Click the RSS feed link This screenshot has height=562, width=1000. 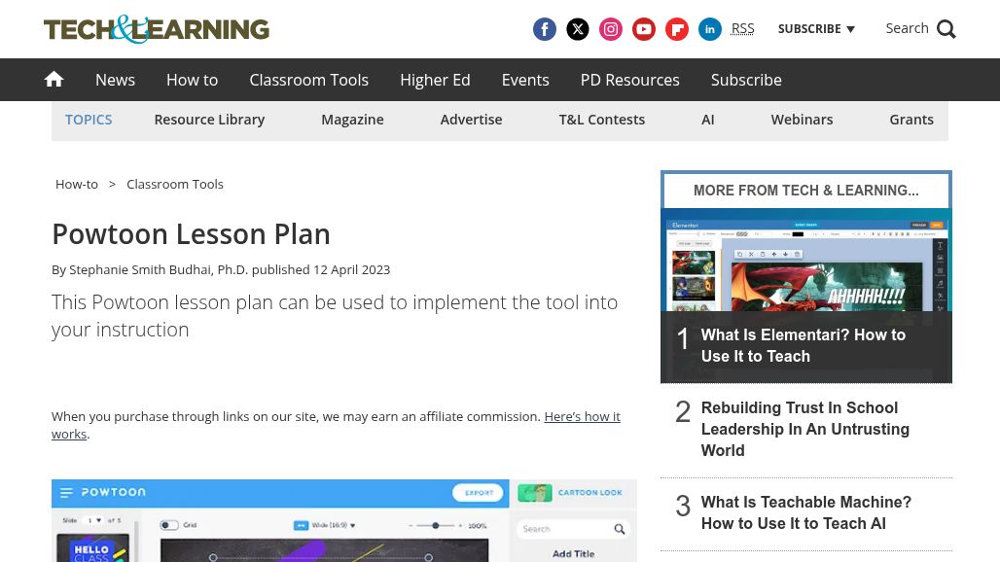[742, 28]
